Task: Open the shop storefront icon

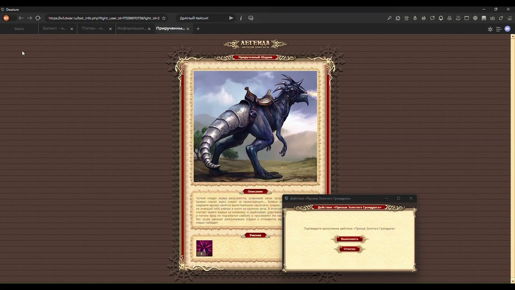Action: 484,18
